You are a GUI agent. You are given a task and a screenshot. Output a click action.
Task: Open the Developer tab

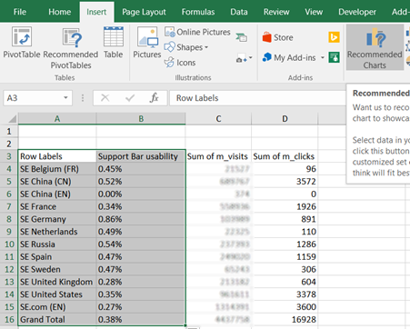tap(357, 12)
